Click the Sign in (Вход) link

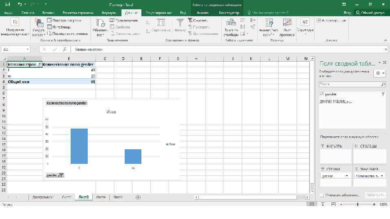pos(347,13)
